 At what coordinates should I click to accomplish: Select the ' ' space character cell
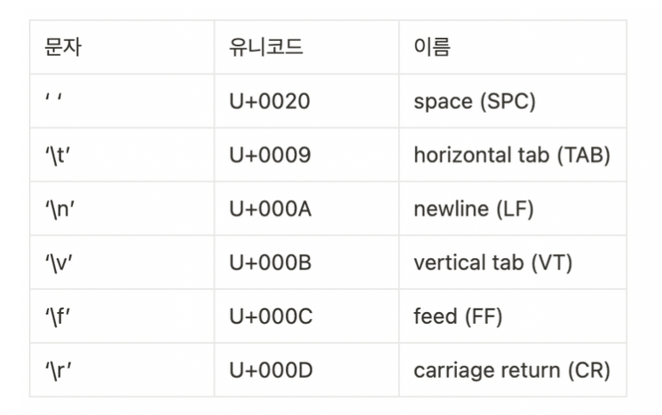pyautogui.click(x=122, y=101)
